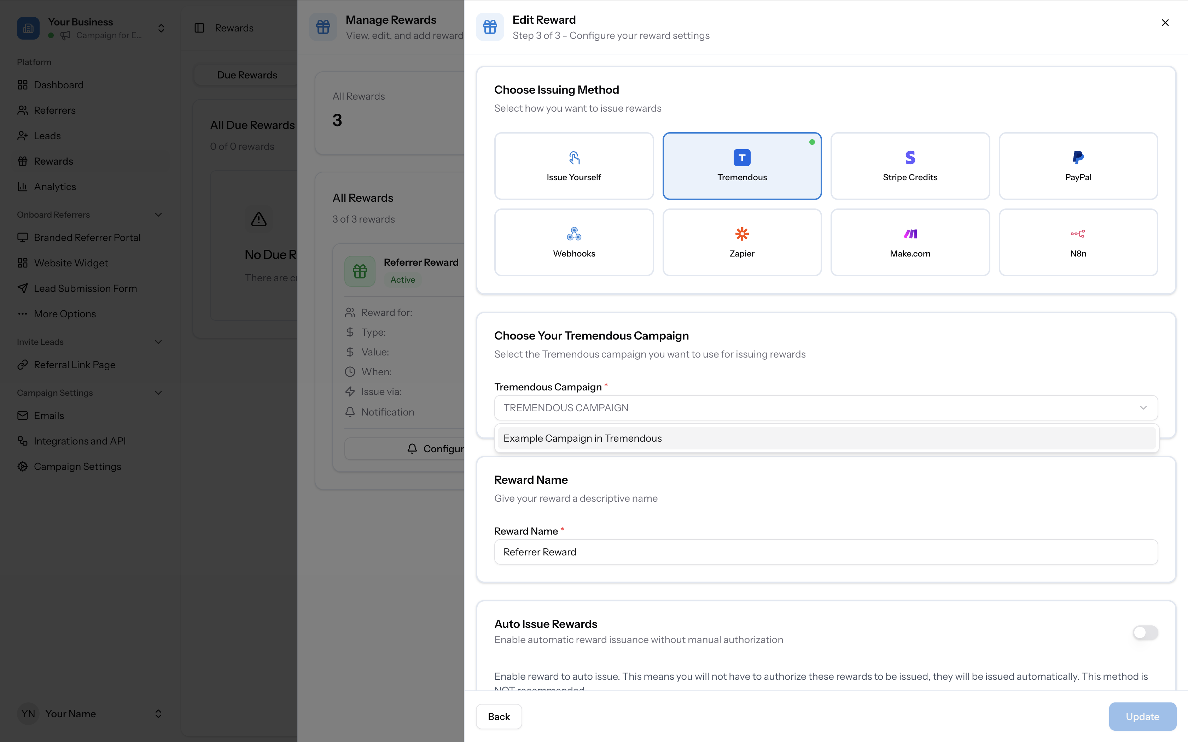This screenshot has width=1188, height=742.
Task: Open the Tremendous Campaign dropdown
Action: (x=826, y=408)
